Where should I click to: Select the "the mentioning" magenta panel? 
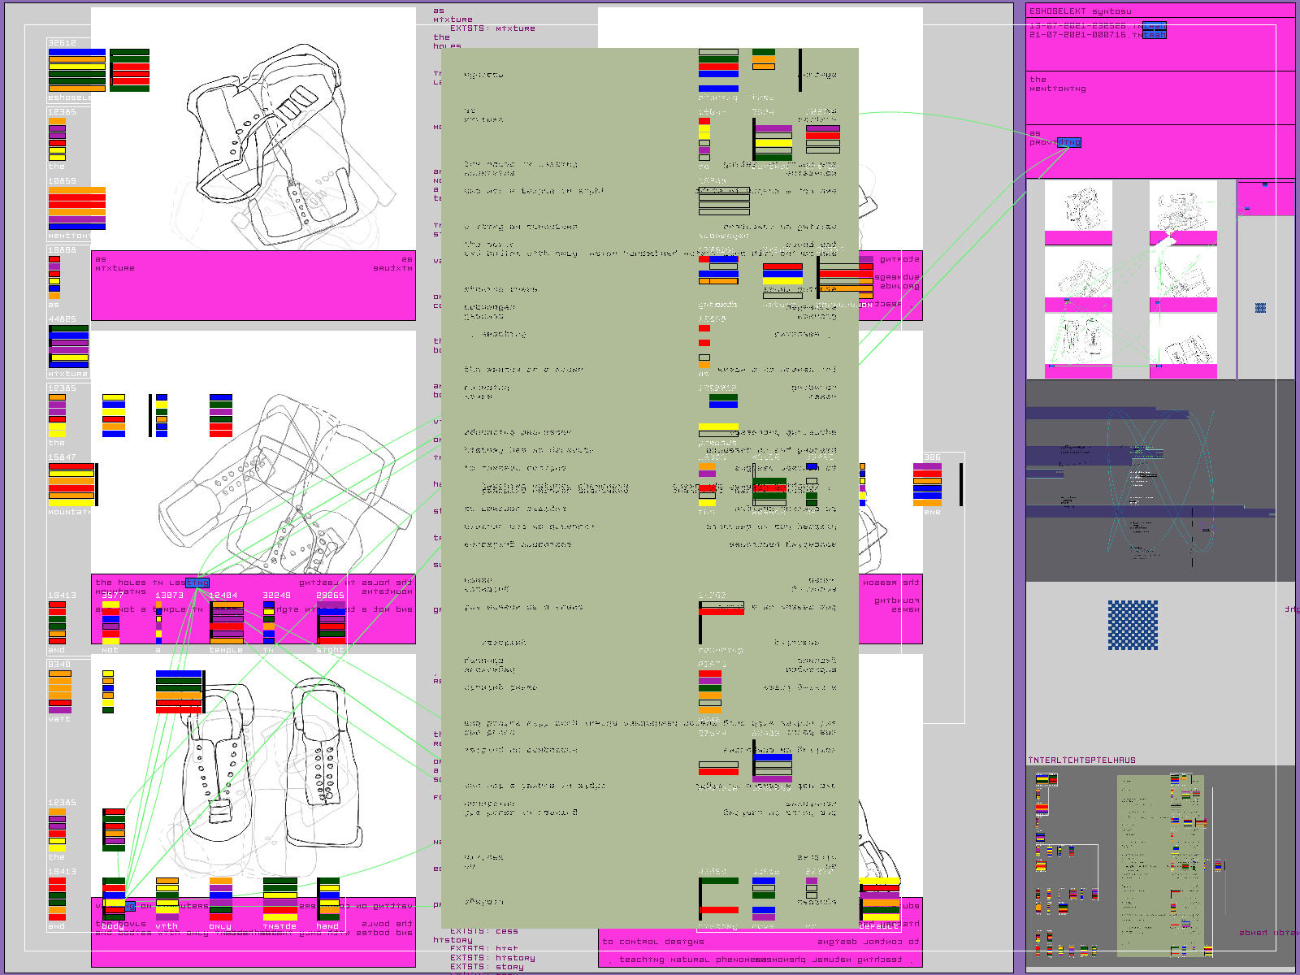point(1159,97)
